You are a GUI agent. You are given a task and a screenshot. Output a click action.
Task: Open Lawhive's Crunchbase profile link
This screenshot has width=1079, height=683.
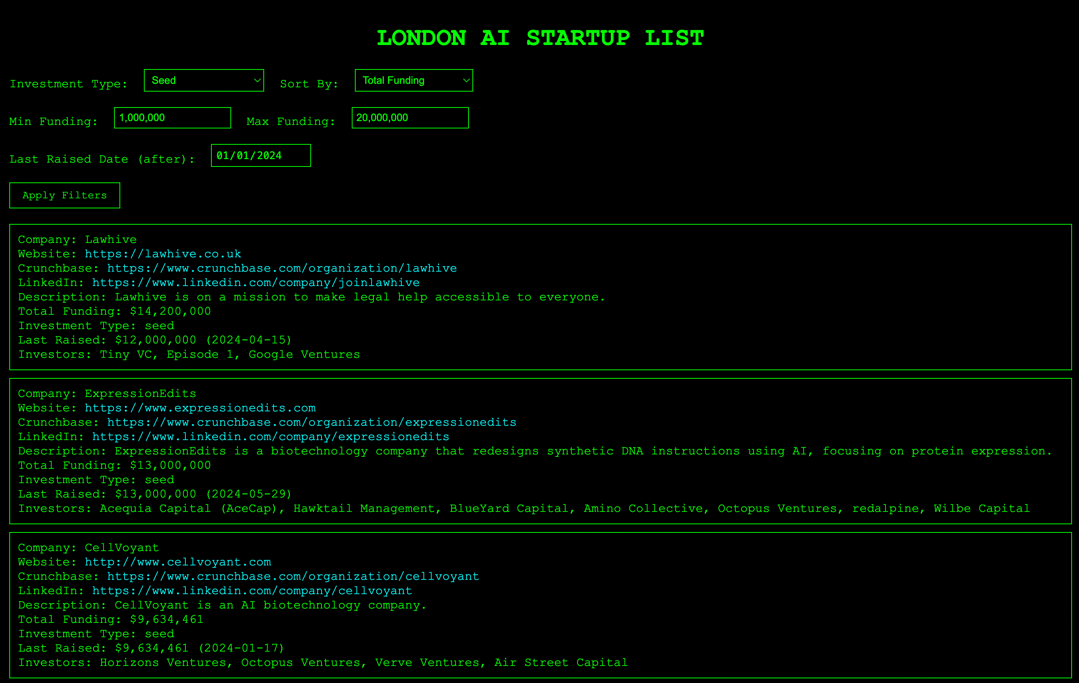click(x=282, y=268)
